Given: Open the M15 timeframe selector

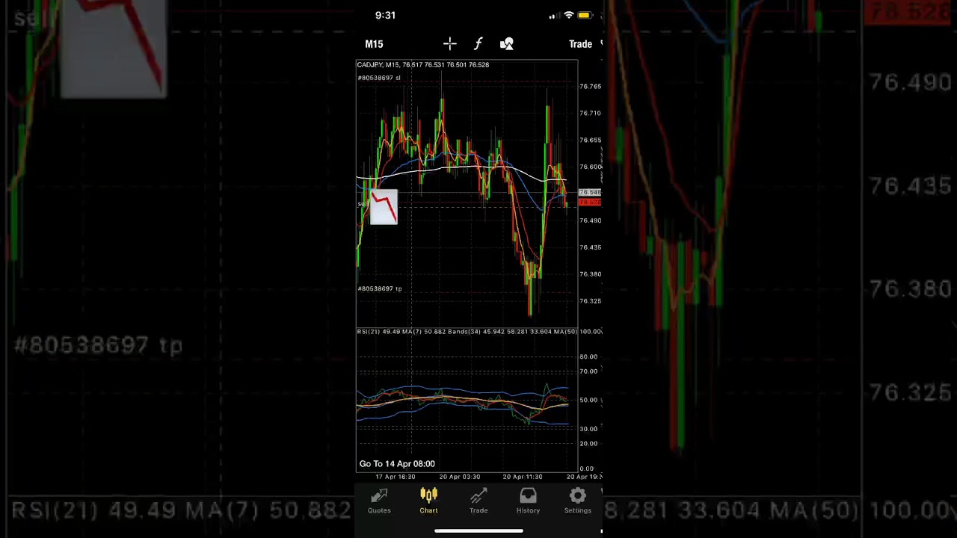Looking at the screenshot, I should coord(374,44).
